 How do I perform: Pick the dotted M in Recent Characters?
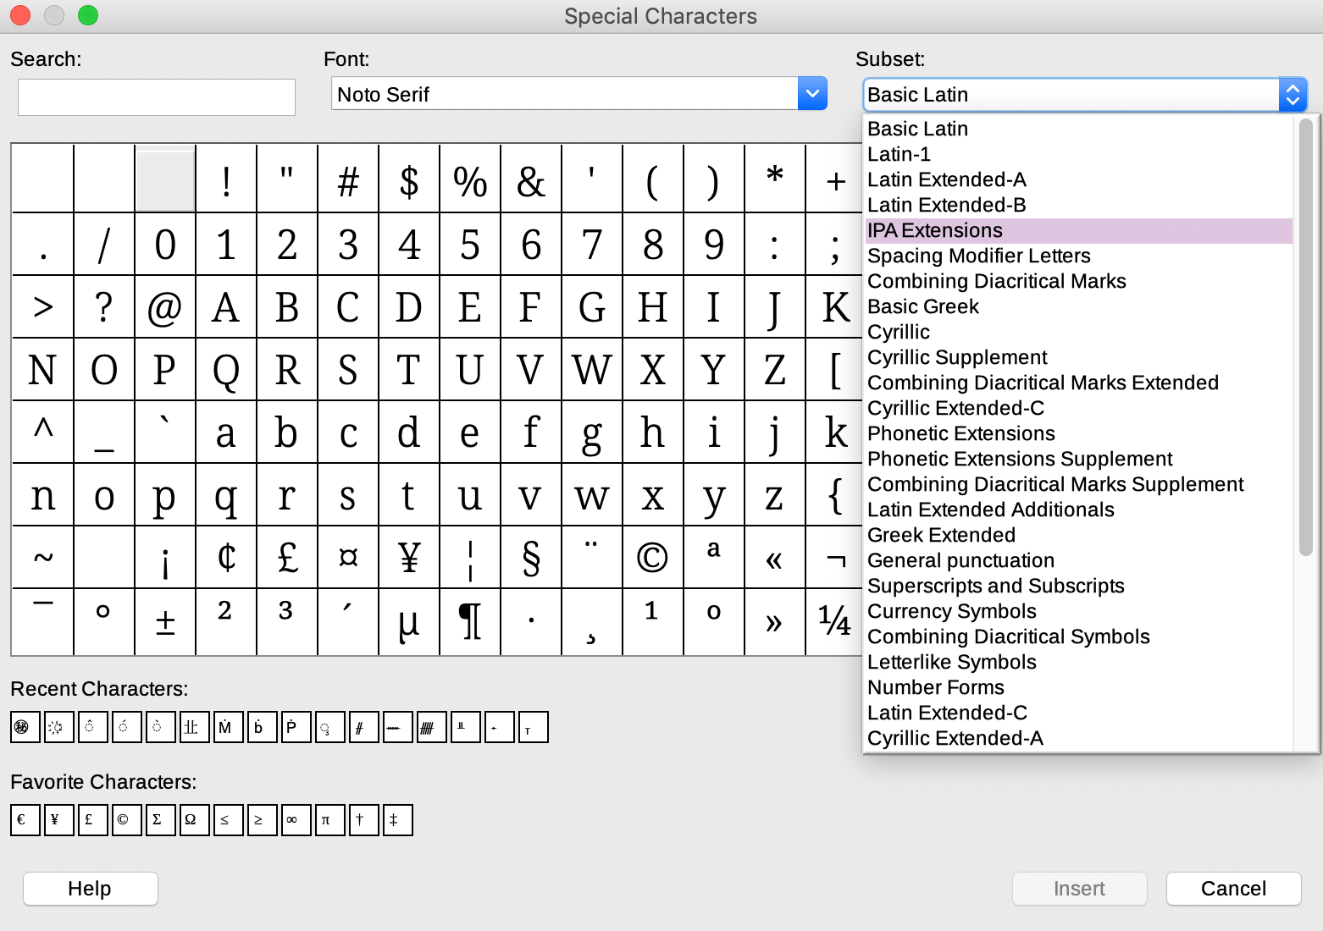pyautogui.click(x=229, y=727)
